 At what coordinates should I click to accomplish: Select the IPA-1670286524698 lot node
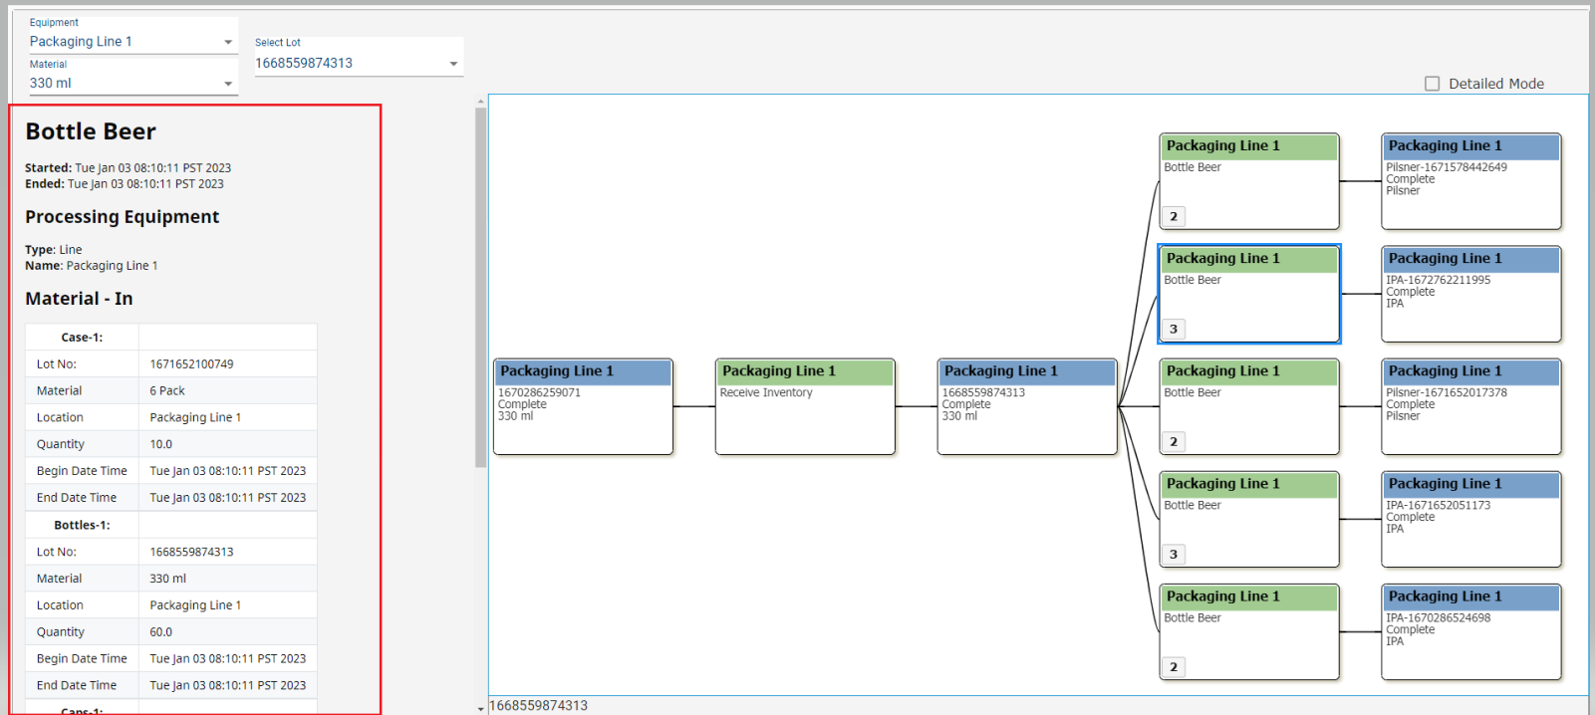[1470, 631]
